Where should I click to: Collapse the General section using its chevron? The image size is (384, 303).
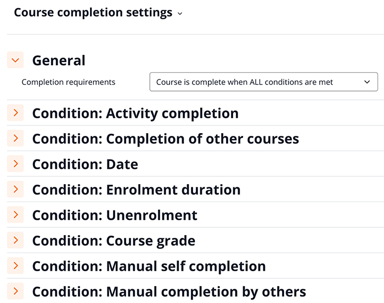coord(15,60)
